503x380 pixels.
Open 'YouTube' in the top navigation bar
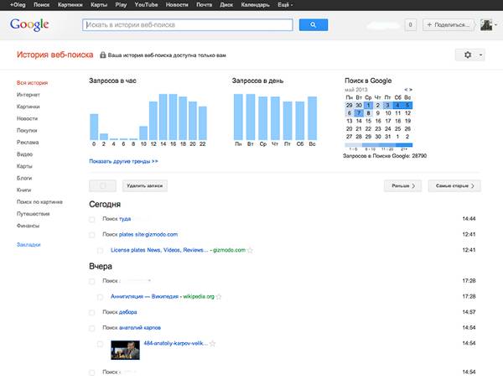(146, 5)
